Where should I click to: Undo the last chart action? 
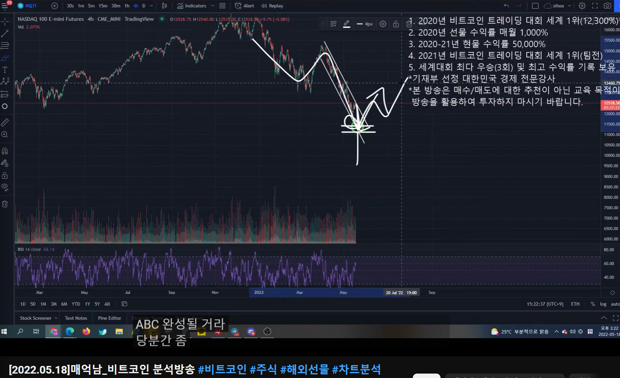point(506,6)
